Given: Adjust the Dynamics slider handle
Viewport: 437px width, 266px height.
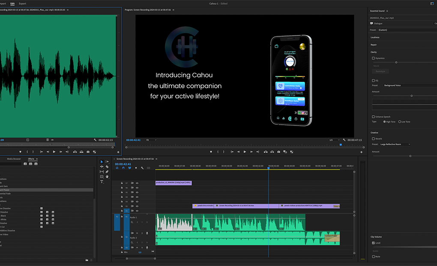Looking at the screenshot, I should [396, 63].
